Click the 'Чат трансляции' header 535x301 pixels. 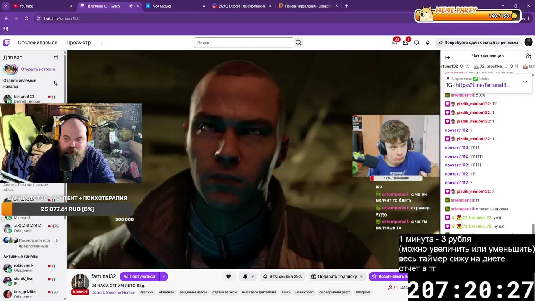488,56
